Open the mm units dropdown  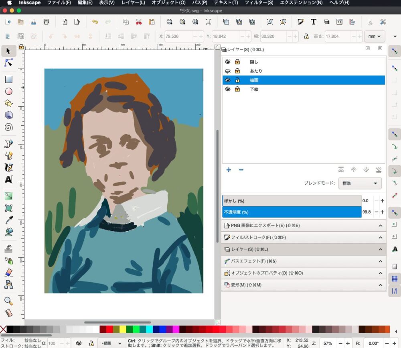374,36
